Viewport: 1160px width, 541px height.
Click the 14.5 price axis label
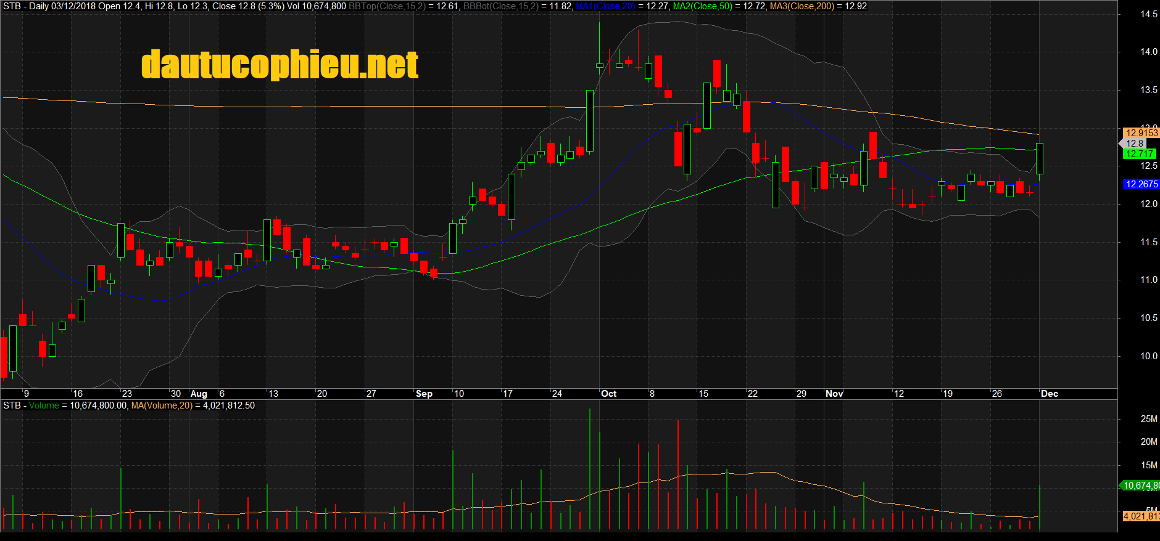(1148, 14)
